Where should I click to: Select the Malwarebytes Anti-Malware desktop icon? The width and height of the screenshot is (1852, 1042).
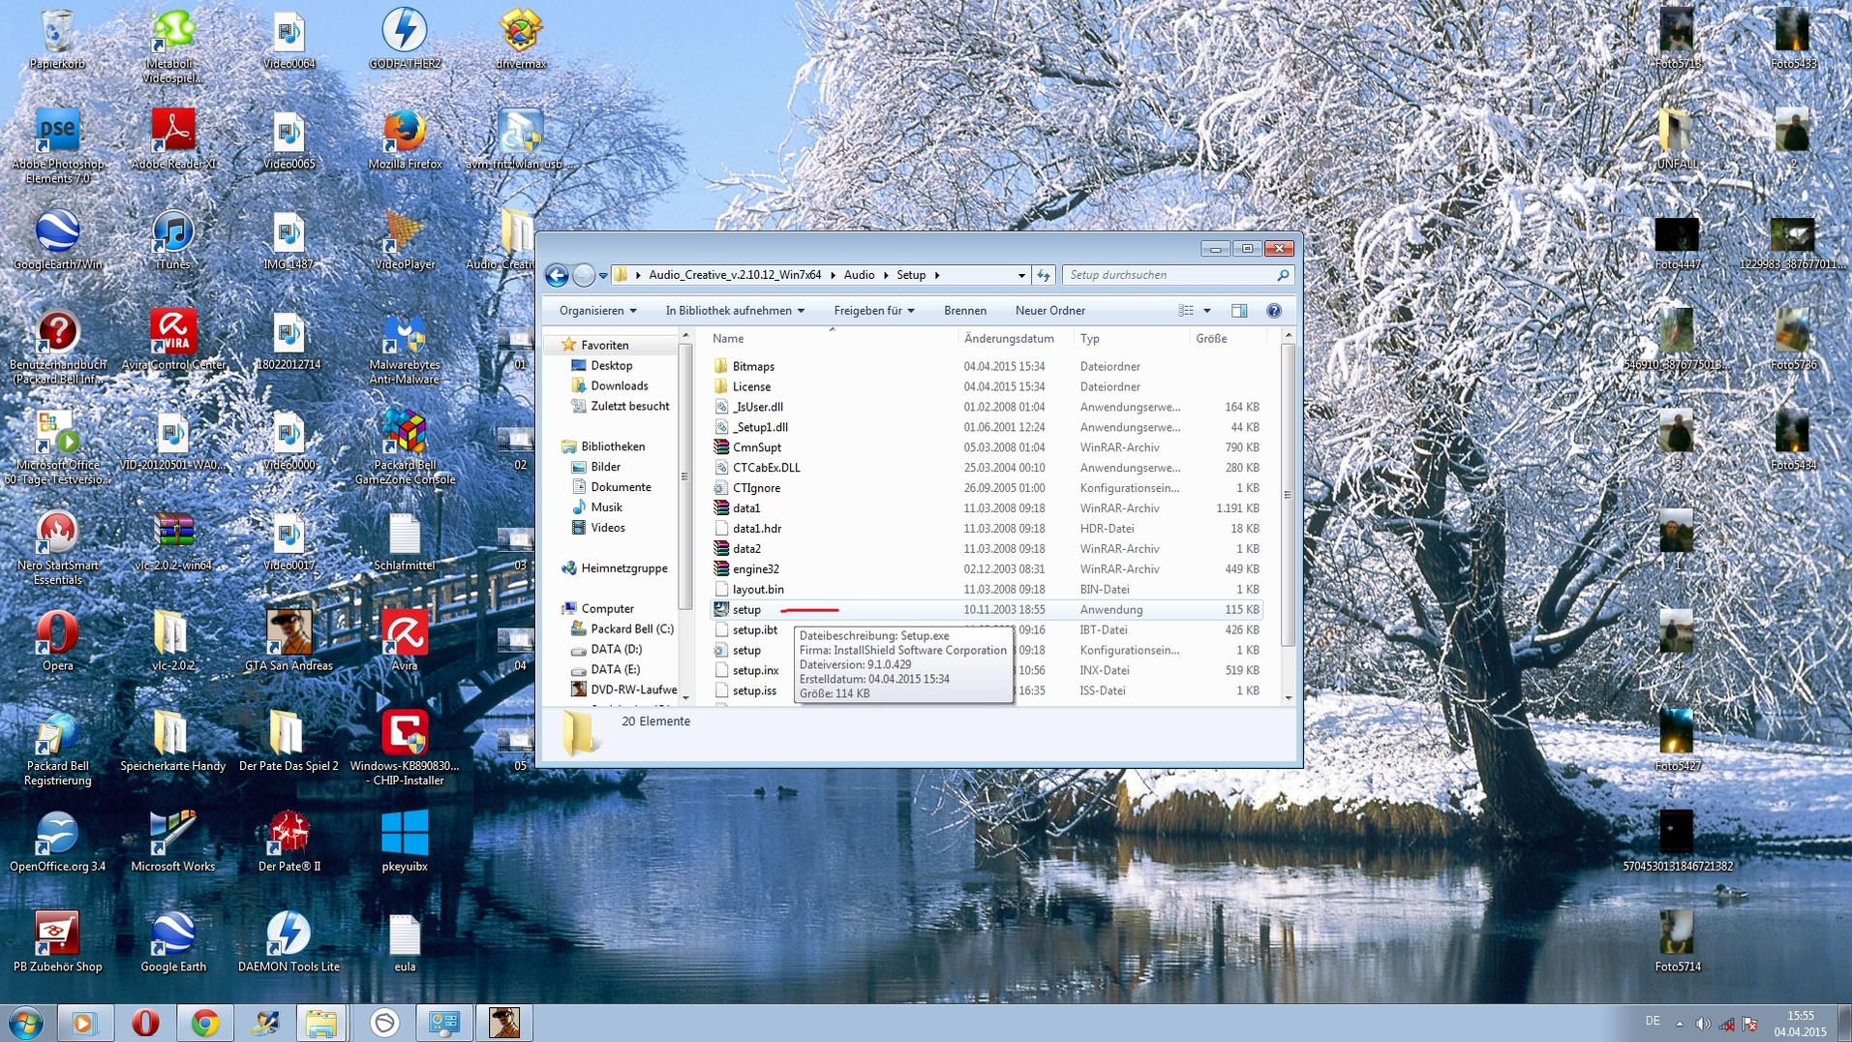click(x=405, y=349)
